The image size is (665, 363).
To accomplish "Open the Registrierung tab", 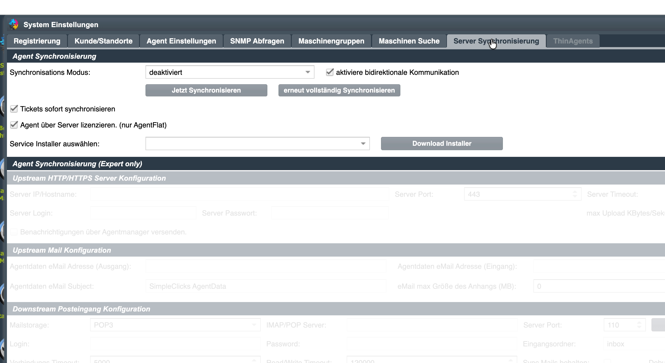I will (37, 41).
